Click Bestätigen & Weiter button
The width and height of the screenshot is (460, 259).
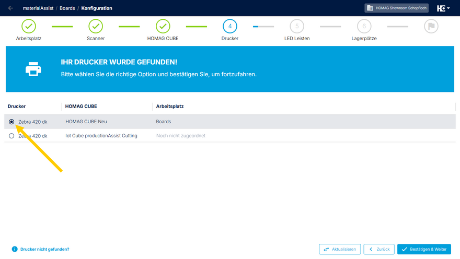(x=424, y=249)
